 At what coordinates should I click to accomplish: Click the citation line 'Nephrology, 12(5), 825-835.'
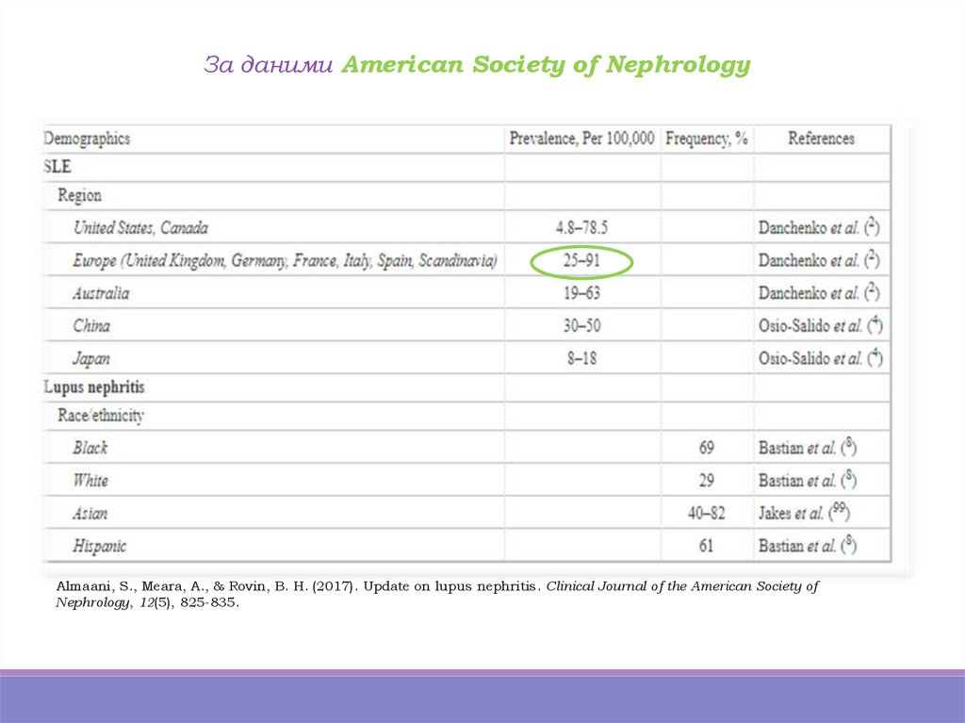pyautogui.click(x=147, y=602)
